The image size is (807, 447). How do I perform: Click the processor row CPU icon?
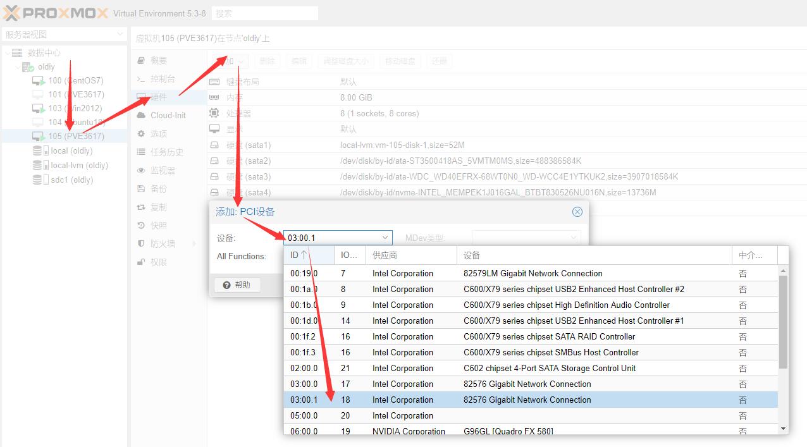click(x=214, y=114)
